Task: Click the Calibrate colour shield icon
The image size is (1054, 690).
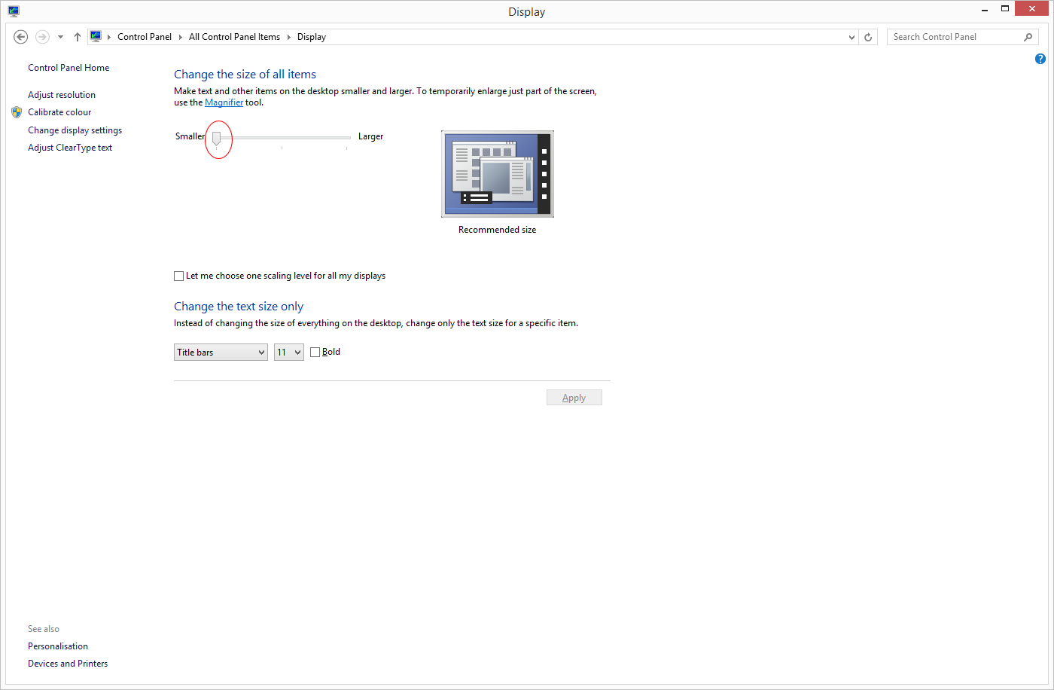Action: 17,112
